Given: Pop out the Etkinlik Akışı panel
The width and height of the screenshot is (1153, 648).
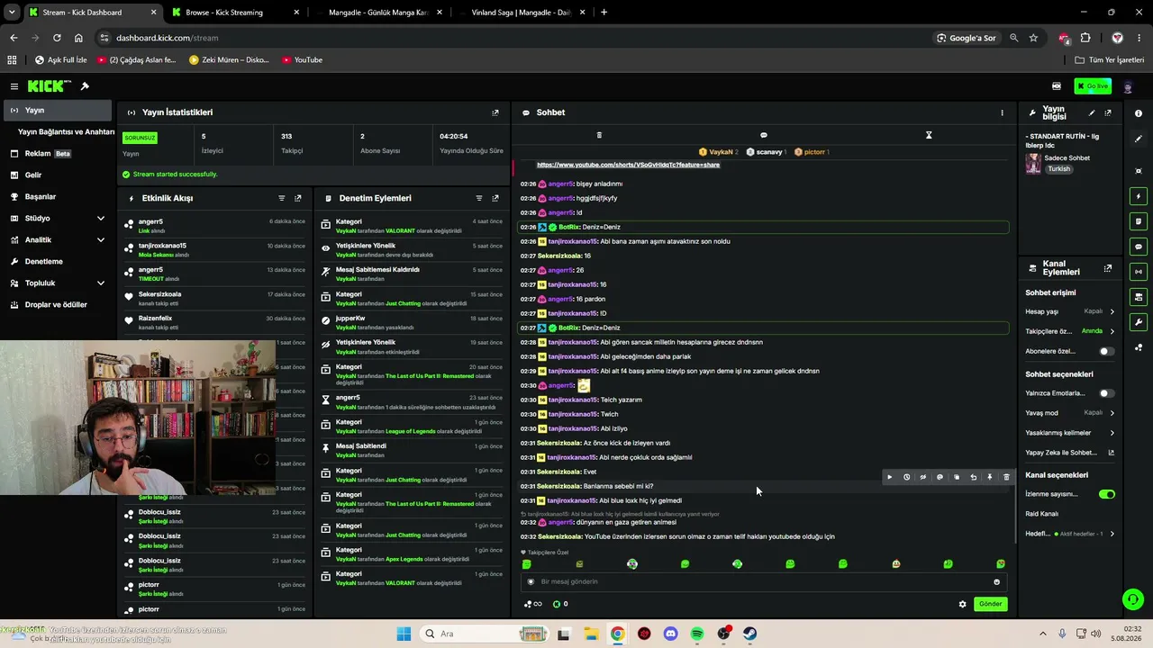Looking at the screenshot, I should (298, 198).
